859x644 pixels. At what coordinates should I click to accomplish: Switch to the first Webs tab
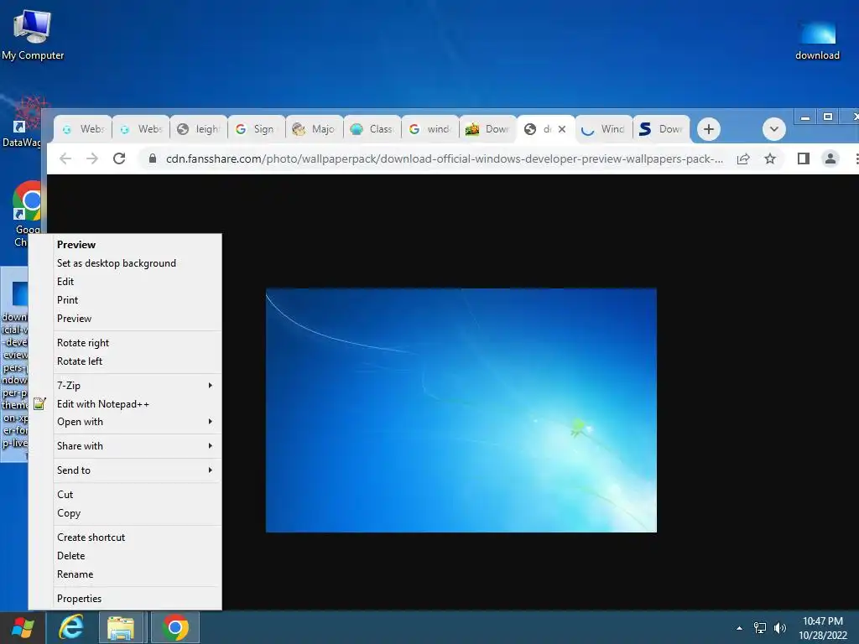pyautogui.click(x=83, y=129)
